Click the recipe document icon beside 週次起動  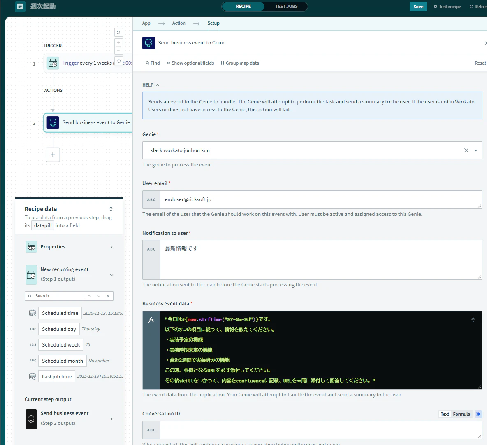[x=20, y=6]
